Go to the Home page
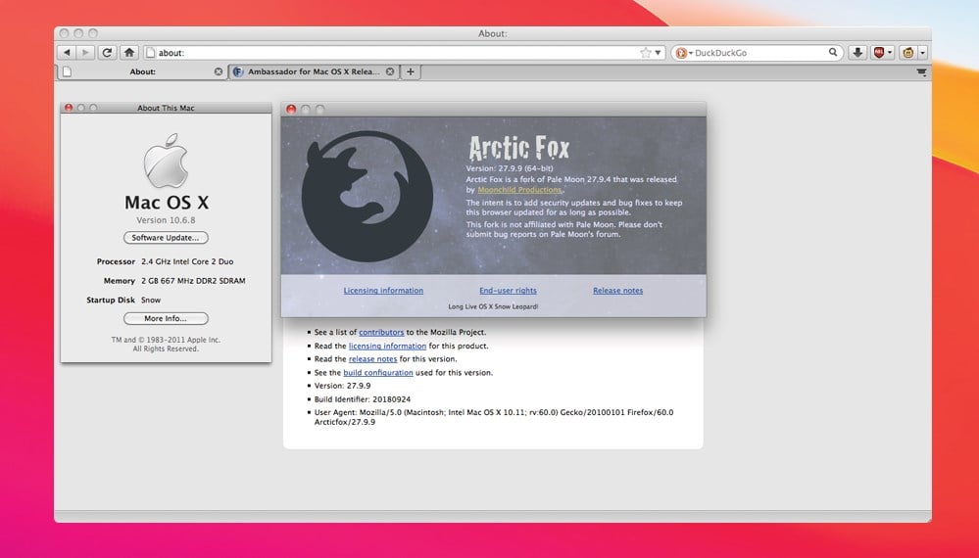 [x=128, y=52]
